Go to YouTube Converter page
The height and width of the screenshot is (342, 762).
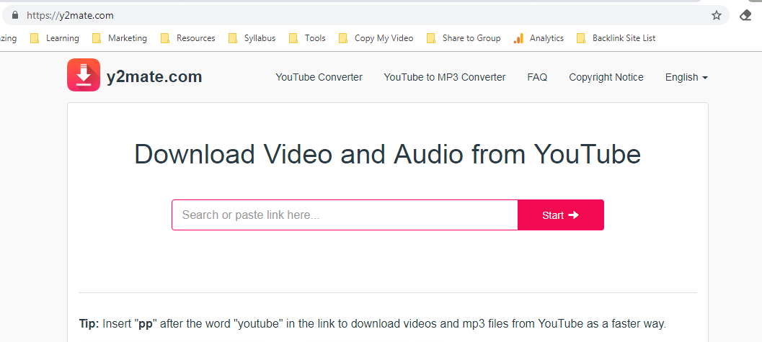(319, 77)
